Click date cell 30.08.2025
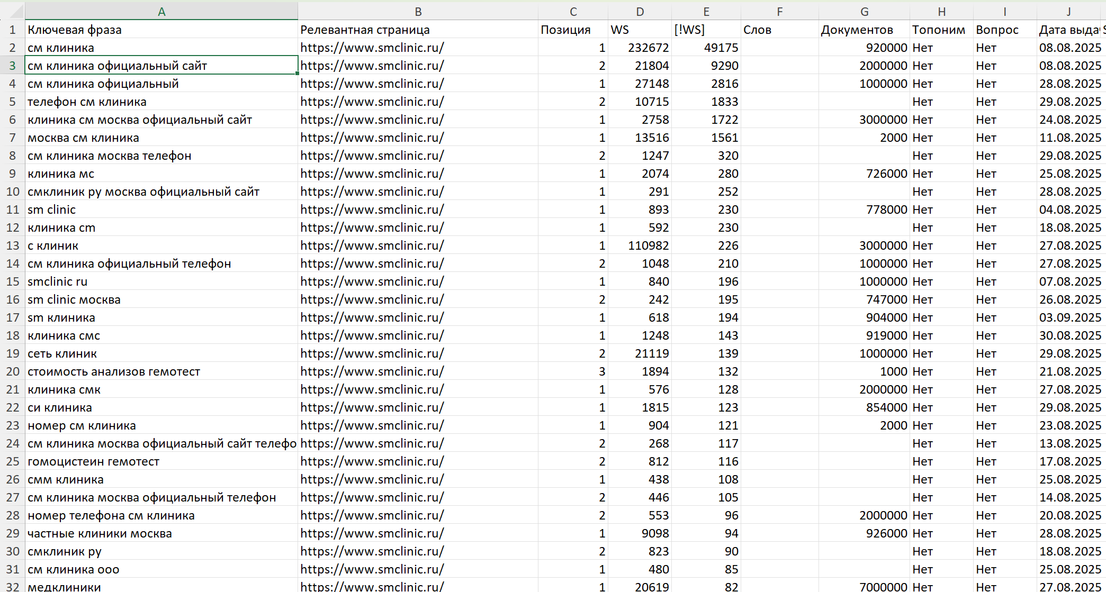This screenshot has height=592, width=1106. coord(1070,335)
